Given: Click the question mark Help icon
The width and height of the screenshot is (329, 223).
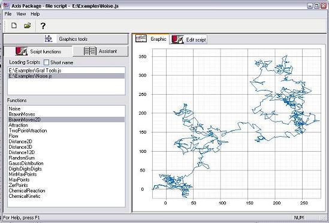Looking at the screenshot, I should click(43, 26).
